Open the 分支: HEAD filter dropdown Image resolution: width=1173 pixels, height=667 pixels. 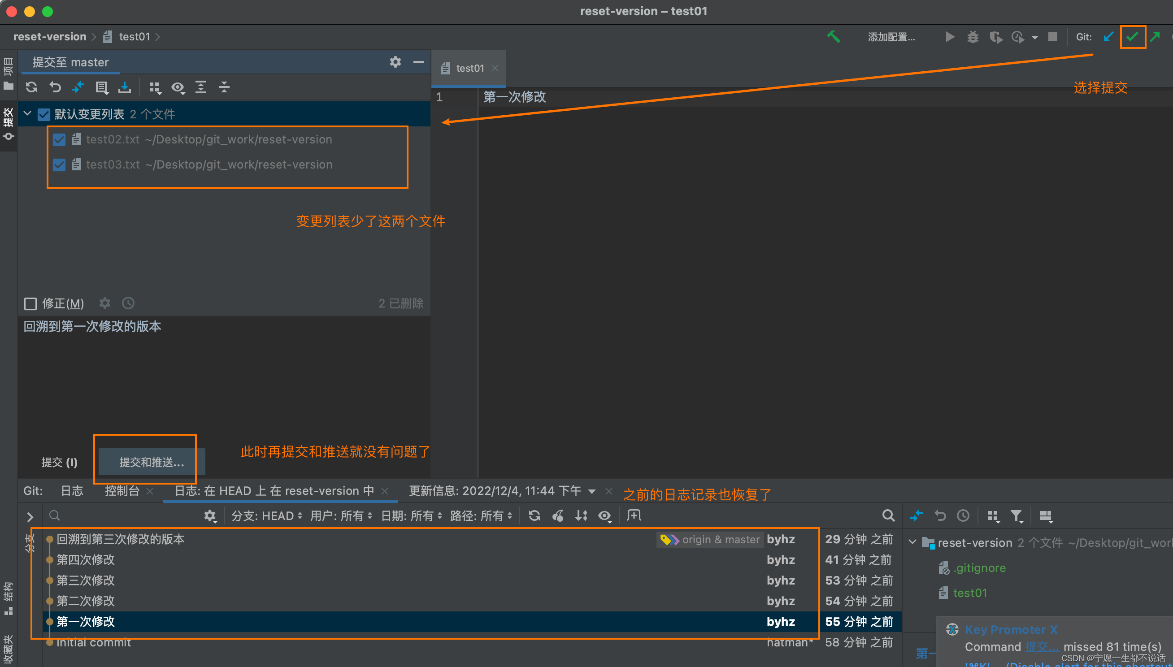tap(267, 516)
